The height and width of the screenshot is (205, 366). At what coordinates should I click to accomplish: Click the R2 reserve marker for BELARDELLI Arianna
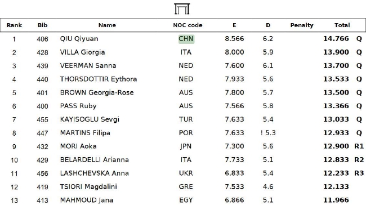(359, 160)
